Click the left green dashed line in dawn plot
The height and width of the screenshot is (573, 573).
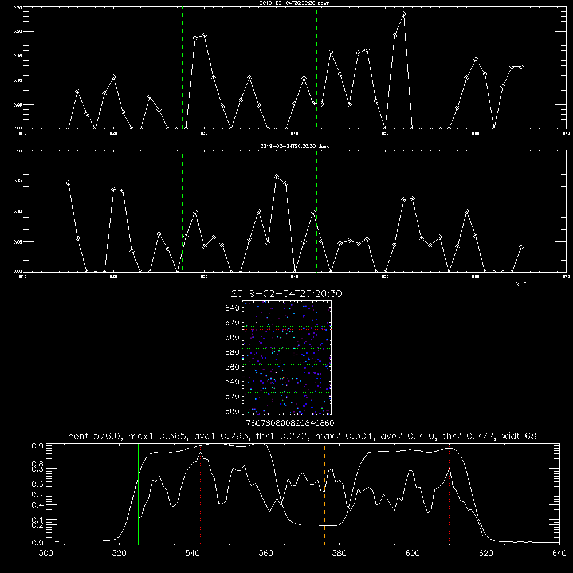pos(182,68)
